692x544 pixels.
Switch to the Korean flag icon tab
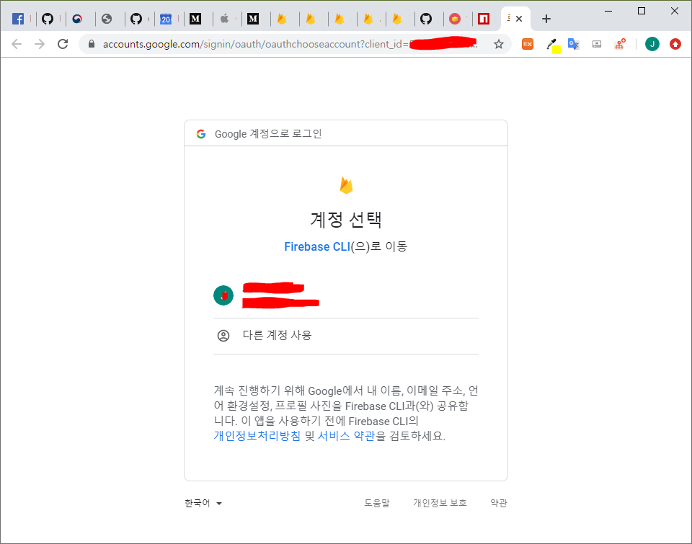(77, 19)
